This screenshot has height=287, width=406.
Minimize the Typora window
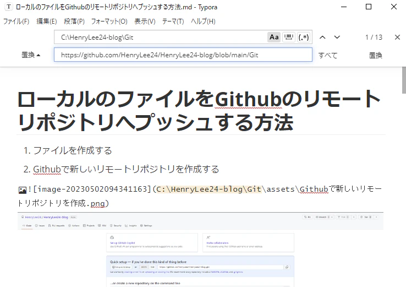click(x=344, y=7)
